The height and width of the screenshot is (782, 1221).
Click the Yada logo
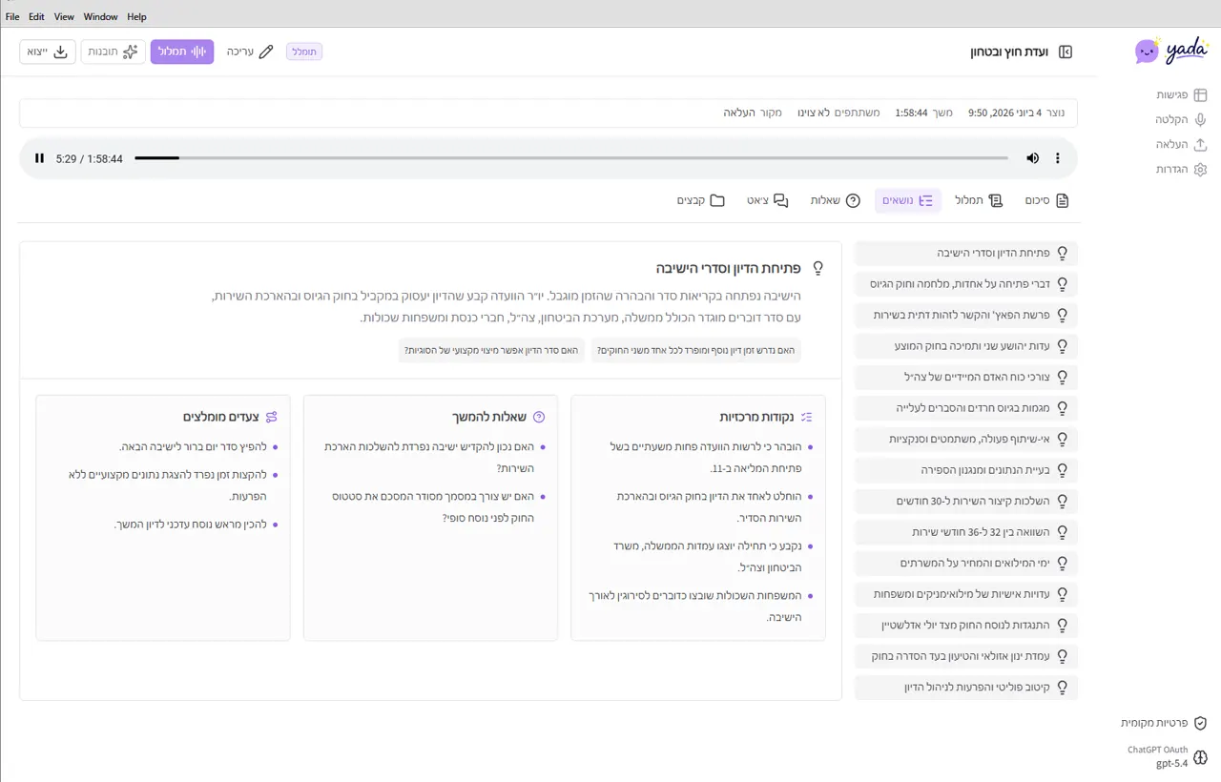click(x=1171, y=51)
